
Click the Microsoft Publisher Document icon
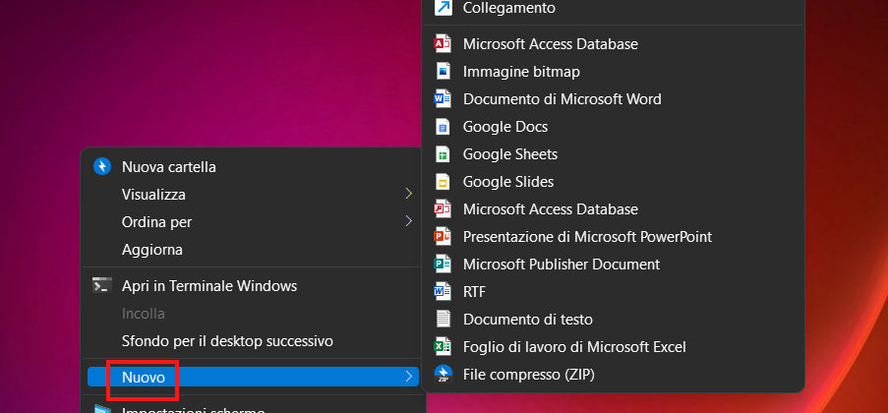pos(443,265)
